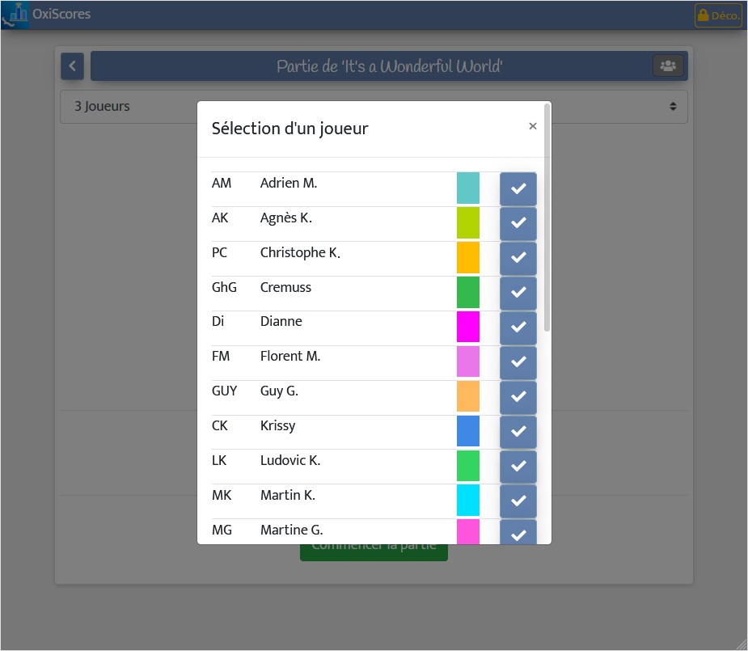748x651 pixels.
Task: Click the players group icon in title bar
Action: pyautogui.click(x=668, y=66)
